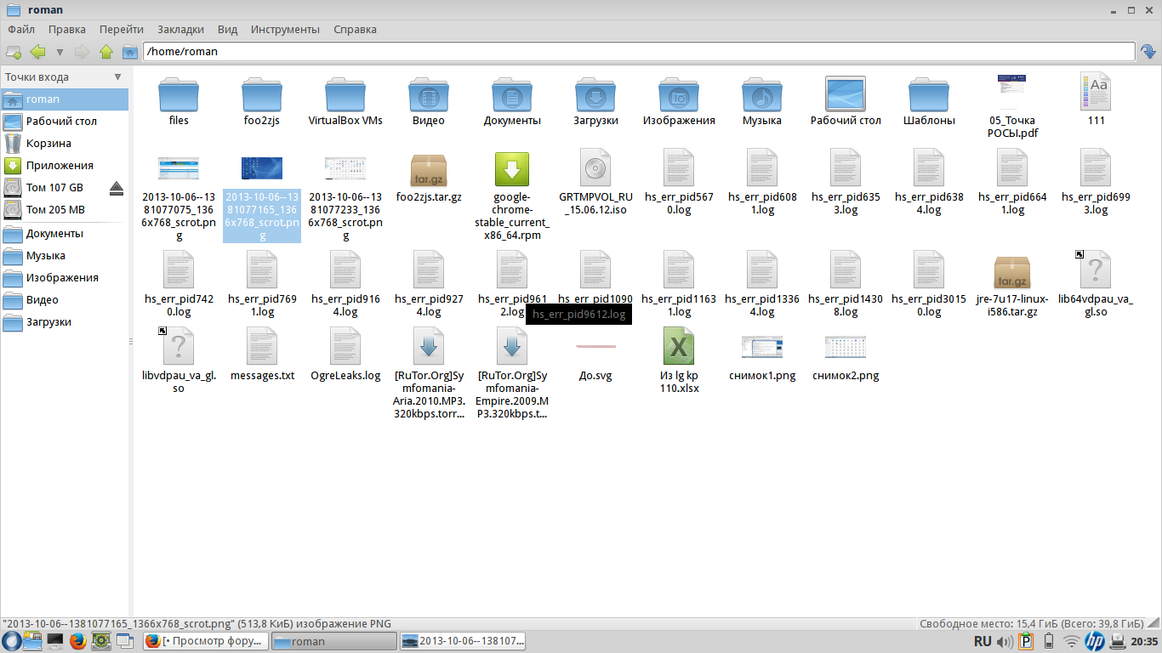Image resolution: width=1162 pixels, height=653 pixels.
Task: Select Рабочий стол in the sidebar
Action: (65, 121)
